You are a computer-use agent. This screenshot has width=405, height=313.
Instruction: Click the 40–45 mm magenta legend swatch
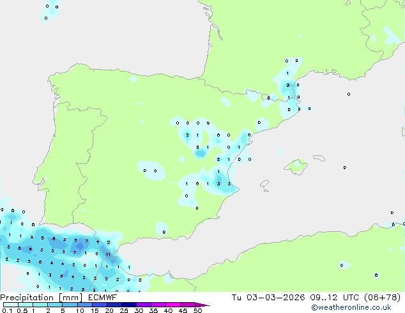(173, 305)
